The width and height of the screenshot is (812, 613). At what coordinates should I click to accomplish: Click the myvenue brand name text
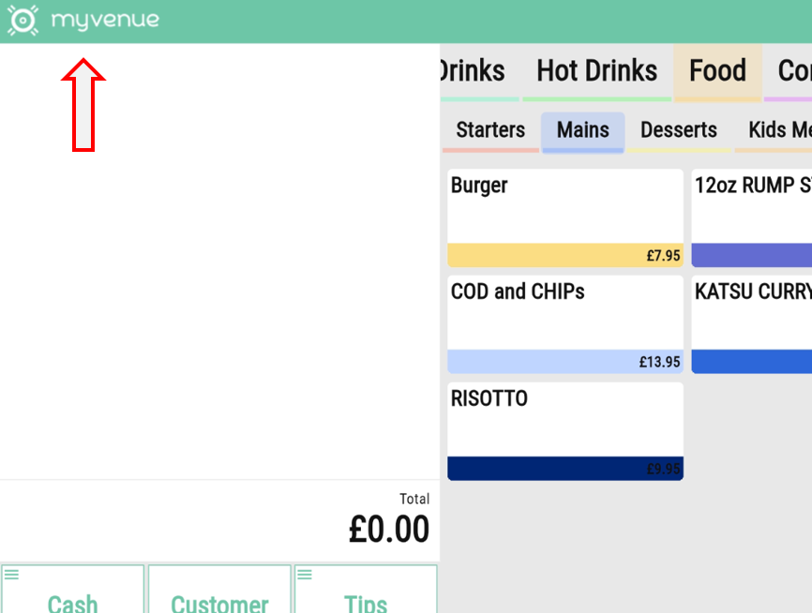coord(105,20)
